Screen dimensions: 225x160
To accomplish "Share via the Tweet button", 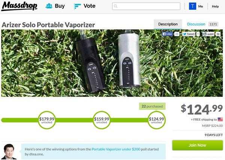I will point(189,34).
